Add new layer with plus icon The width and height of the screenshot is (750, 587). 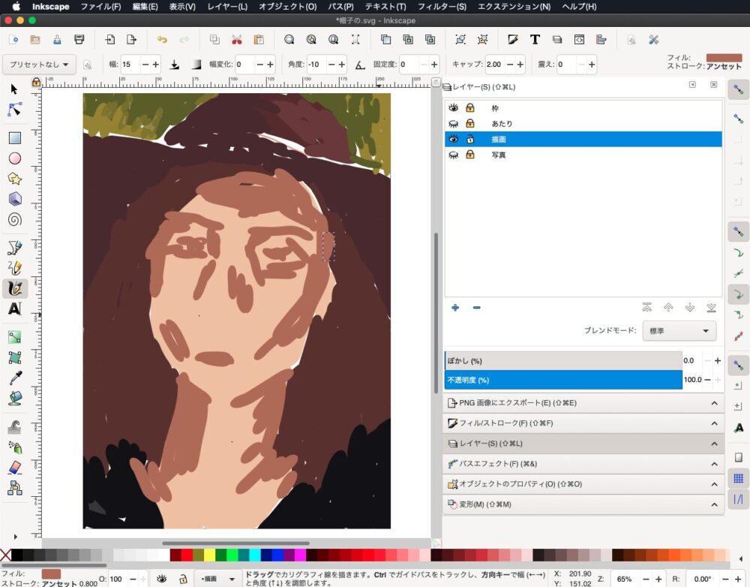(455, 308)
